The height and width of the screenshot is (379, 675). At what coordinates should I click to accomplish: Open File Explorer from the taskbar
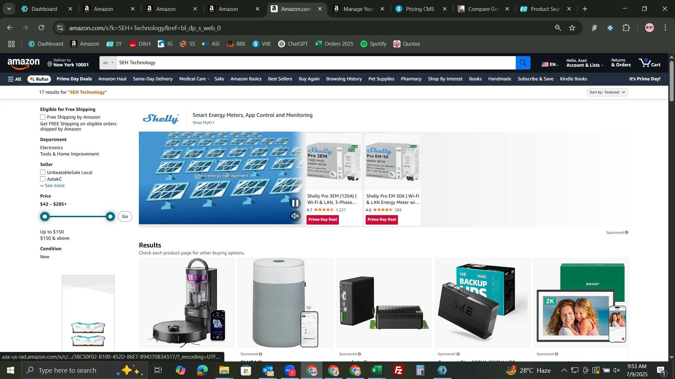point(224,370)
